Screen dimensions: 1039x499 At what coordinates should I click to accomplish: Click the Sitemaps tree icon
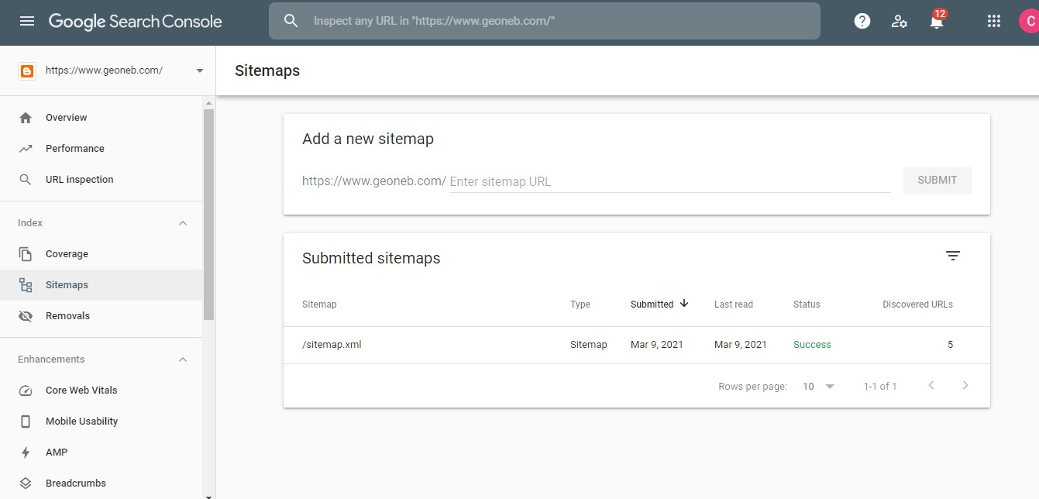pyautogui.click(x=26, y=285)
